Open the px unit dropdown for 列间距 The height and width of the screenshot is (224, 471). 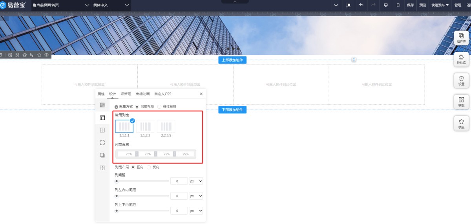pos(195,181)
